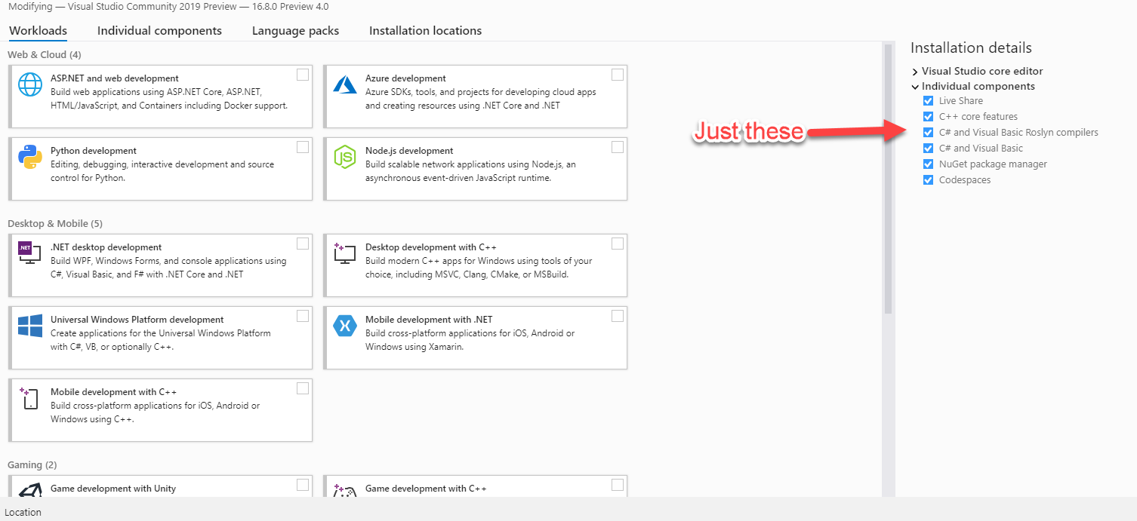Uncheck the Live Share component
The image size is (1137, 521).
click(x=929, y=101)
